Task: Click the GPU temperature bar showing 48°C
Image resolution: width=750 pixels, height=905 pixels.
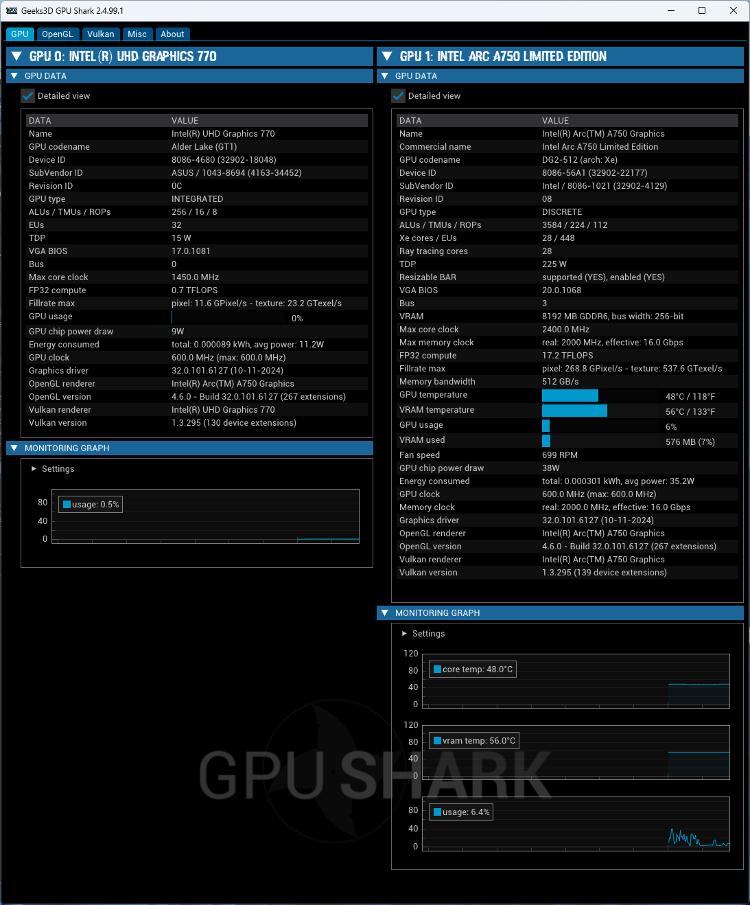Action: (x=599, y=396)
